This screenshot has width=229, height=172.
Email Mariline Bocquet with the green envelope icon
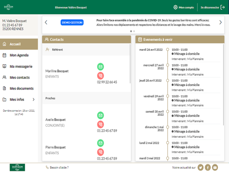(x=100, y=67)
